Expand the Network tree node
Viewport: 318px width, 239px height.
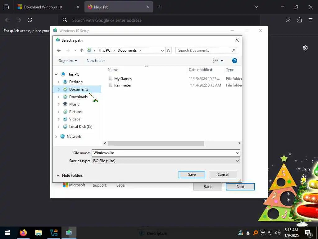56,137
